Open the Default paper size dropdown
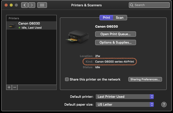 (125, 104)
